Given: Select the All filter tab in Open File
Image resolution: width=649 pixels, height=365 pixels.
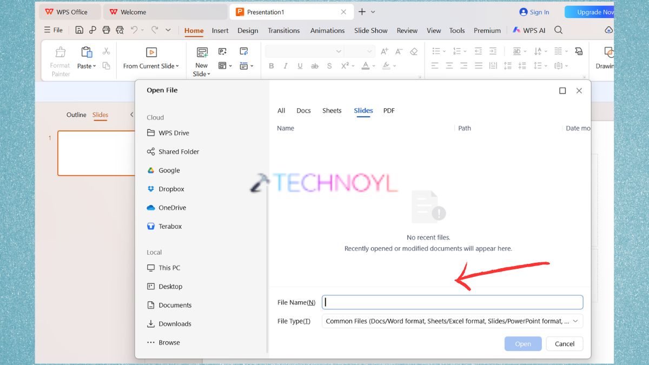Looking at the screenshot, I should click(x=281, y=110).
